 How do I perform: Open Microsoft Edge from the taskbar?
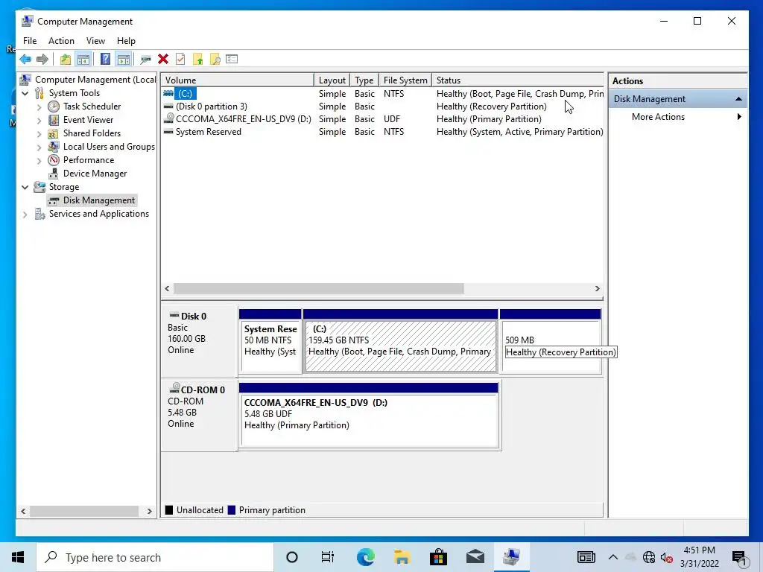click(x=365, y=557)
